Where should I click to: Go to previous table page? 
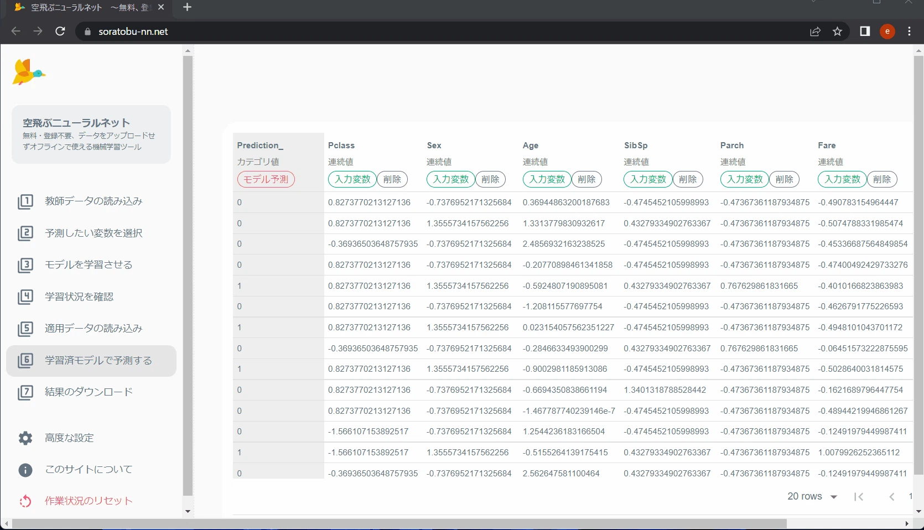point(892,496)
